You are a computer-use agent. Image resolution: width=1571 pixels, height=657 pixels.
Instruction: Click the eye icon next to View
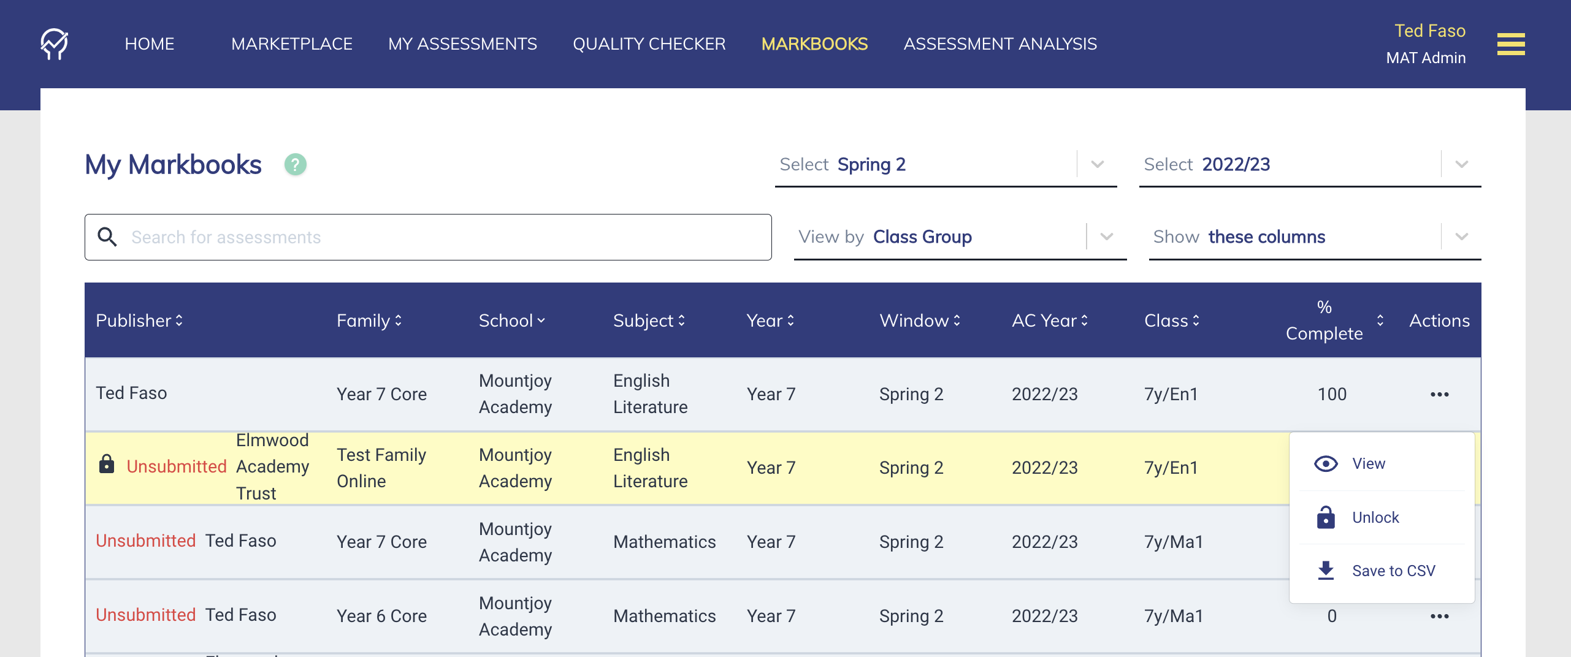(1326, 464)
